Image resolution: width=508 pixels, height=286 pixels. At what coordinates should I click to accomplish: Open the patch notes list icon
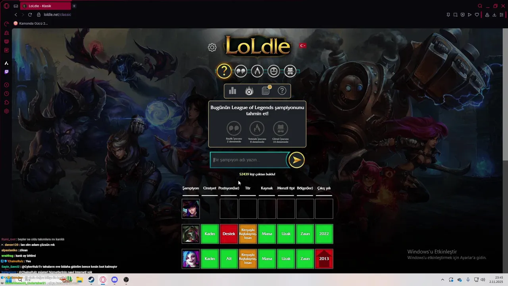pyautogui.click(x=266, y=91)
